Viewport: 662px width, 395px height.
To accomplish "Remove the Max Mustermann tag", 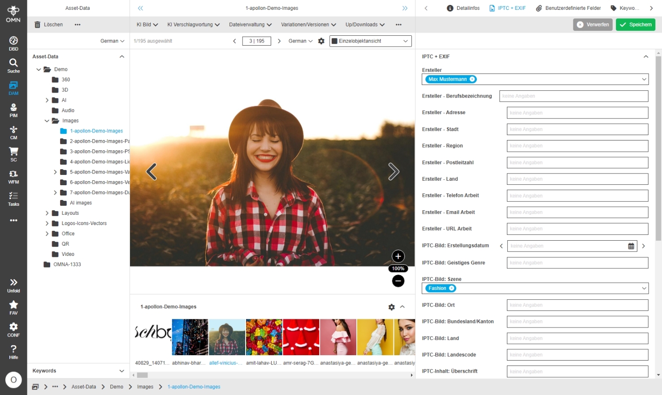I will (x=472, y=79).
